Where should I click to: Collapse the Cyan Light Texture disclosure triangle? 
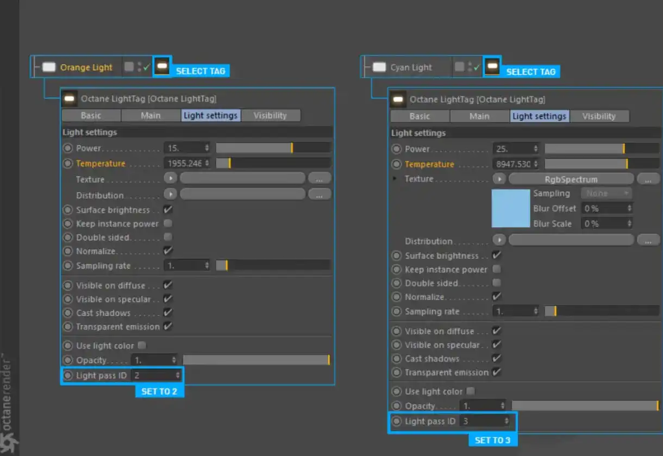394,179
